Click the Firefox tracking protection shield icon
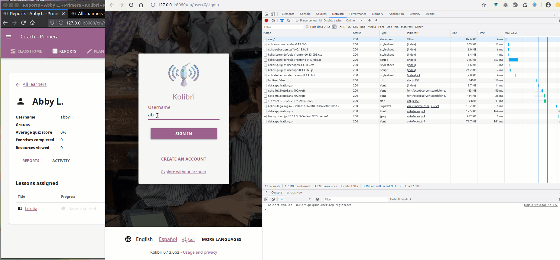The width and height of the screenshot is (560, 260). (52, 23)
